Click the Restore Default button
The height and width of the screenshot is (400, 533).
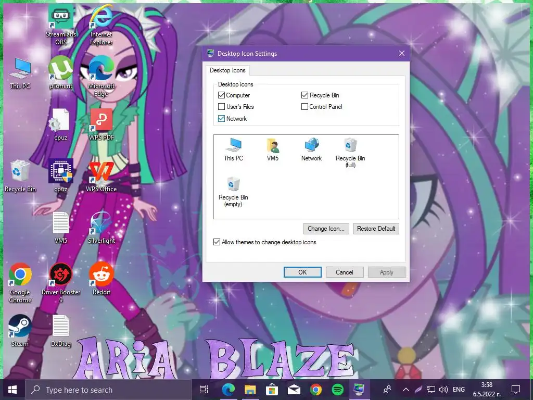[x=376, y=229]
